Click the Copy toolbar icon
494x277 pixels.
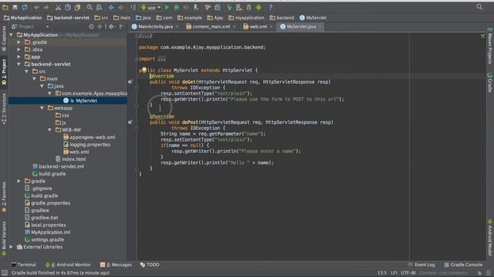(68, 7)
